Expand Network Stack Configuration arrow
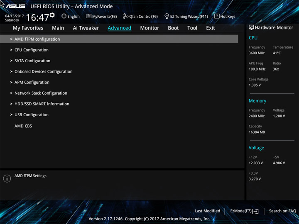299x224 pixels. (11, 93)
